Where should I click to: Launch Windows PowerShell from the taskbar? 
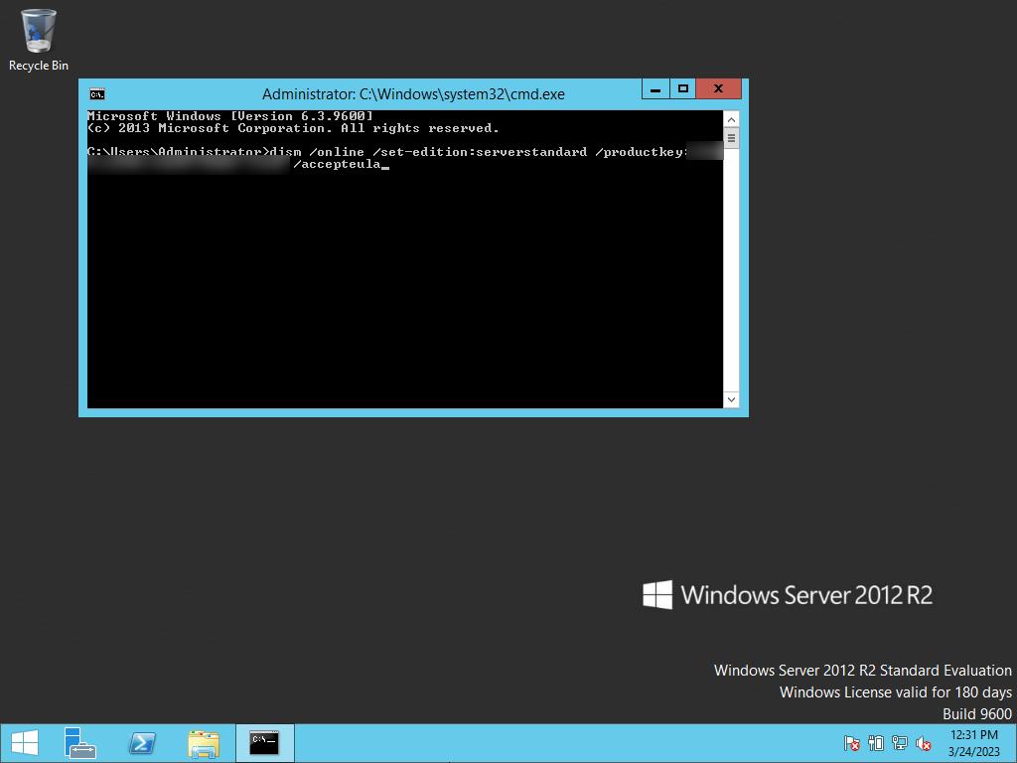(x=141, y=743)
